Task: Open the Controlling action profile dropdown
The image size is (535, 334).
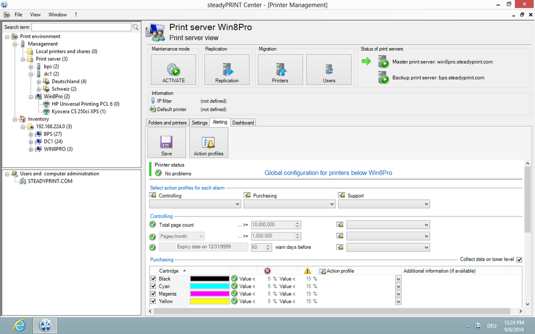Action: (x=195, y=204)
